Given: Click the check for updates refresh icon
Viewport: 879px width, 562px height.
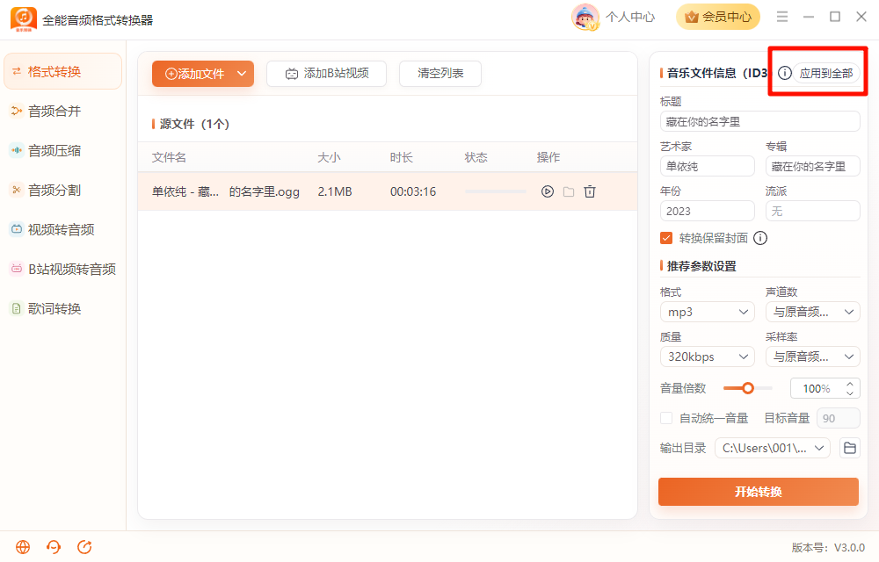Looking at the screenshot, I should click(84, 547).
